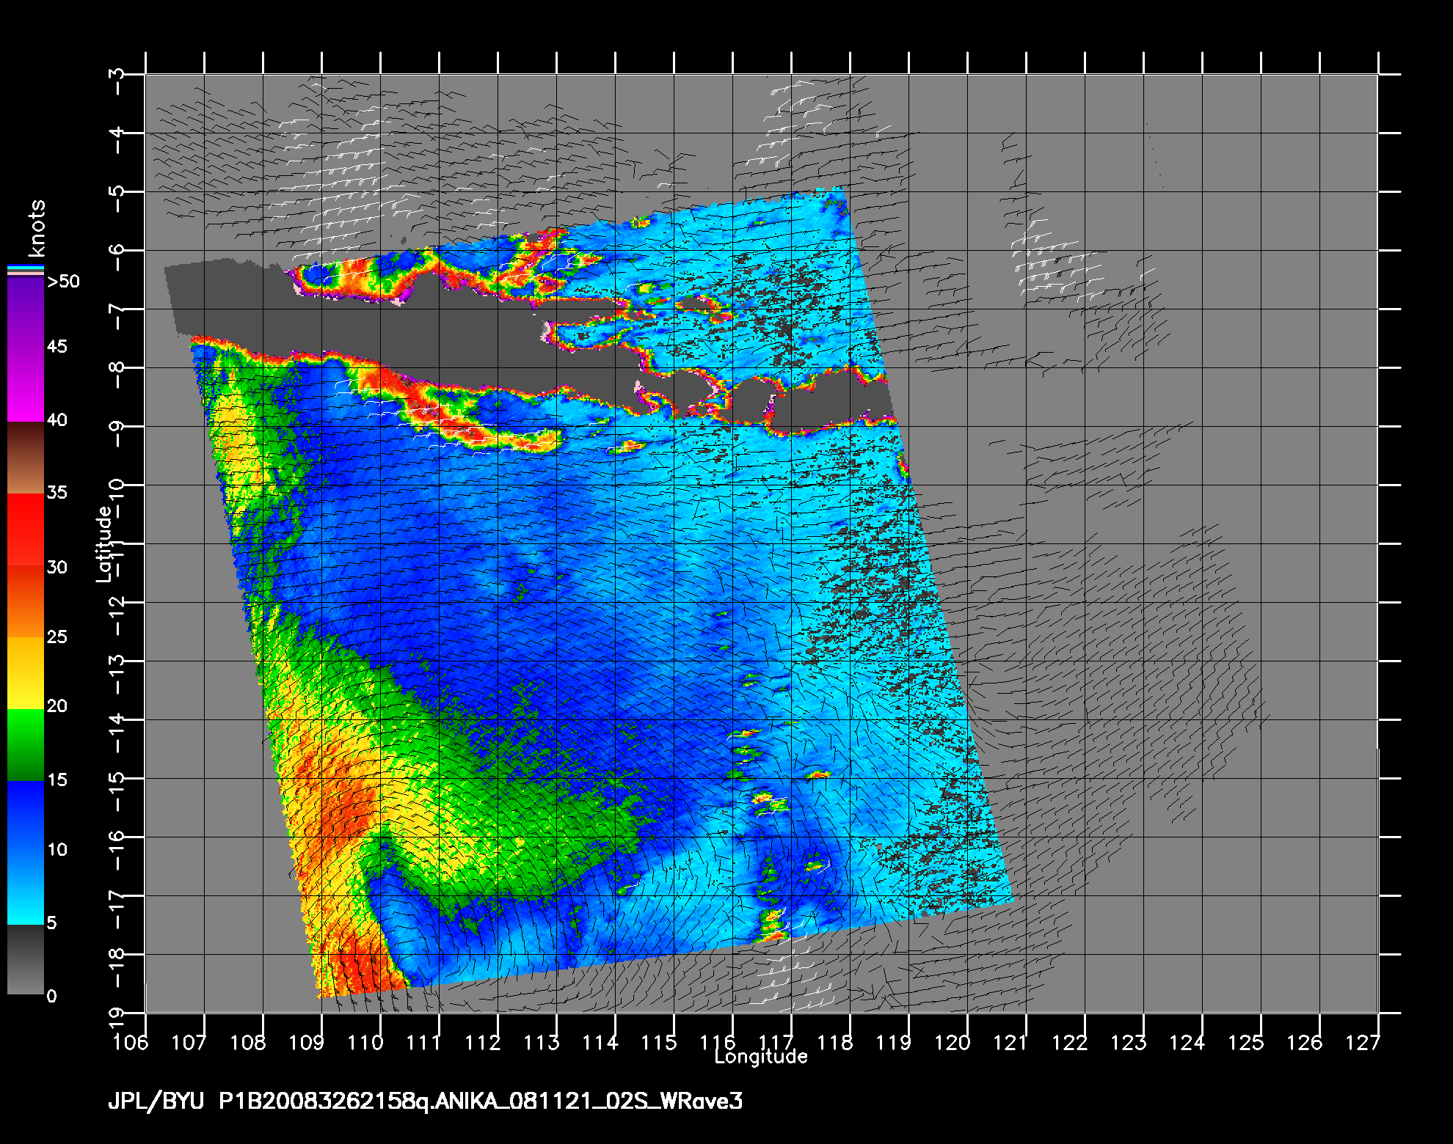The image size is (1453, 1144).
Task: Click the longitude label 108
Action: click(x=248, y=1042)
